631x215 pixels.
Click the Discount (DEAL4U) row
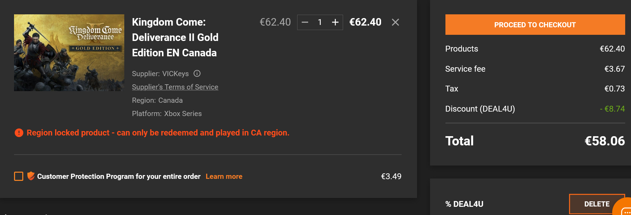(x=535, y=109)
